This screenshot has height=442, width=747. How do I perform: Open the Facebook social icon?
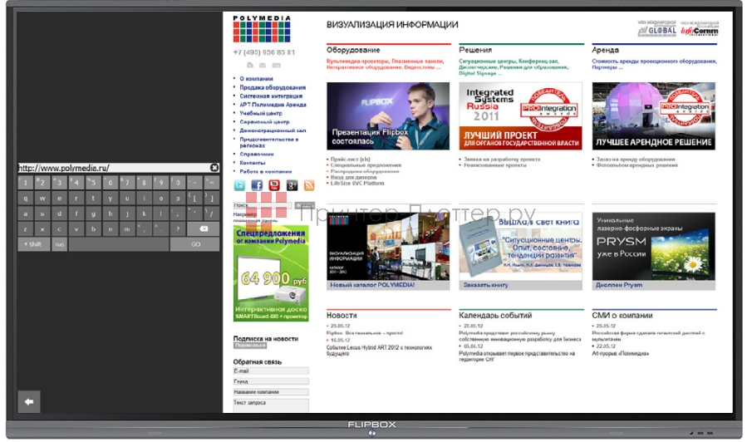click(257, 185)
